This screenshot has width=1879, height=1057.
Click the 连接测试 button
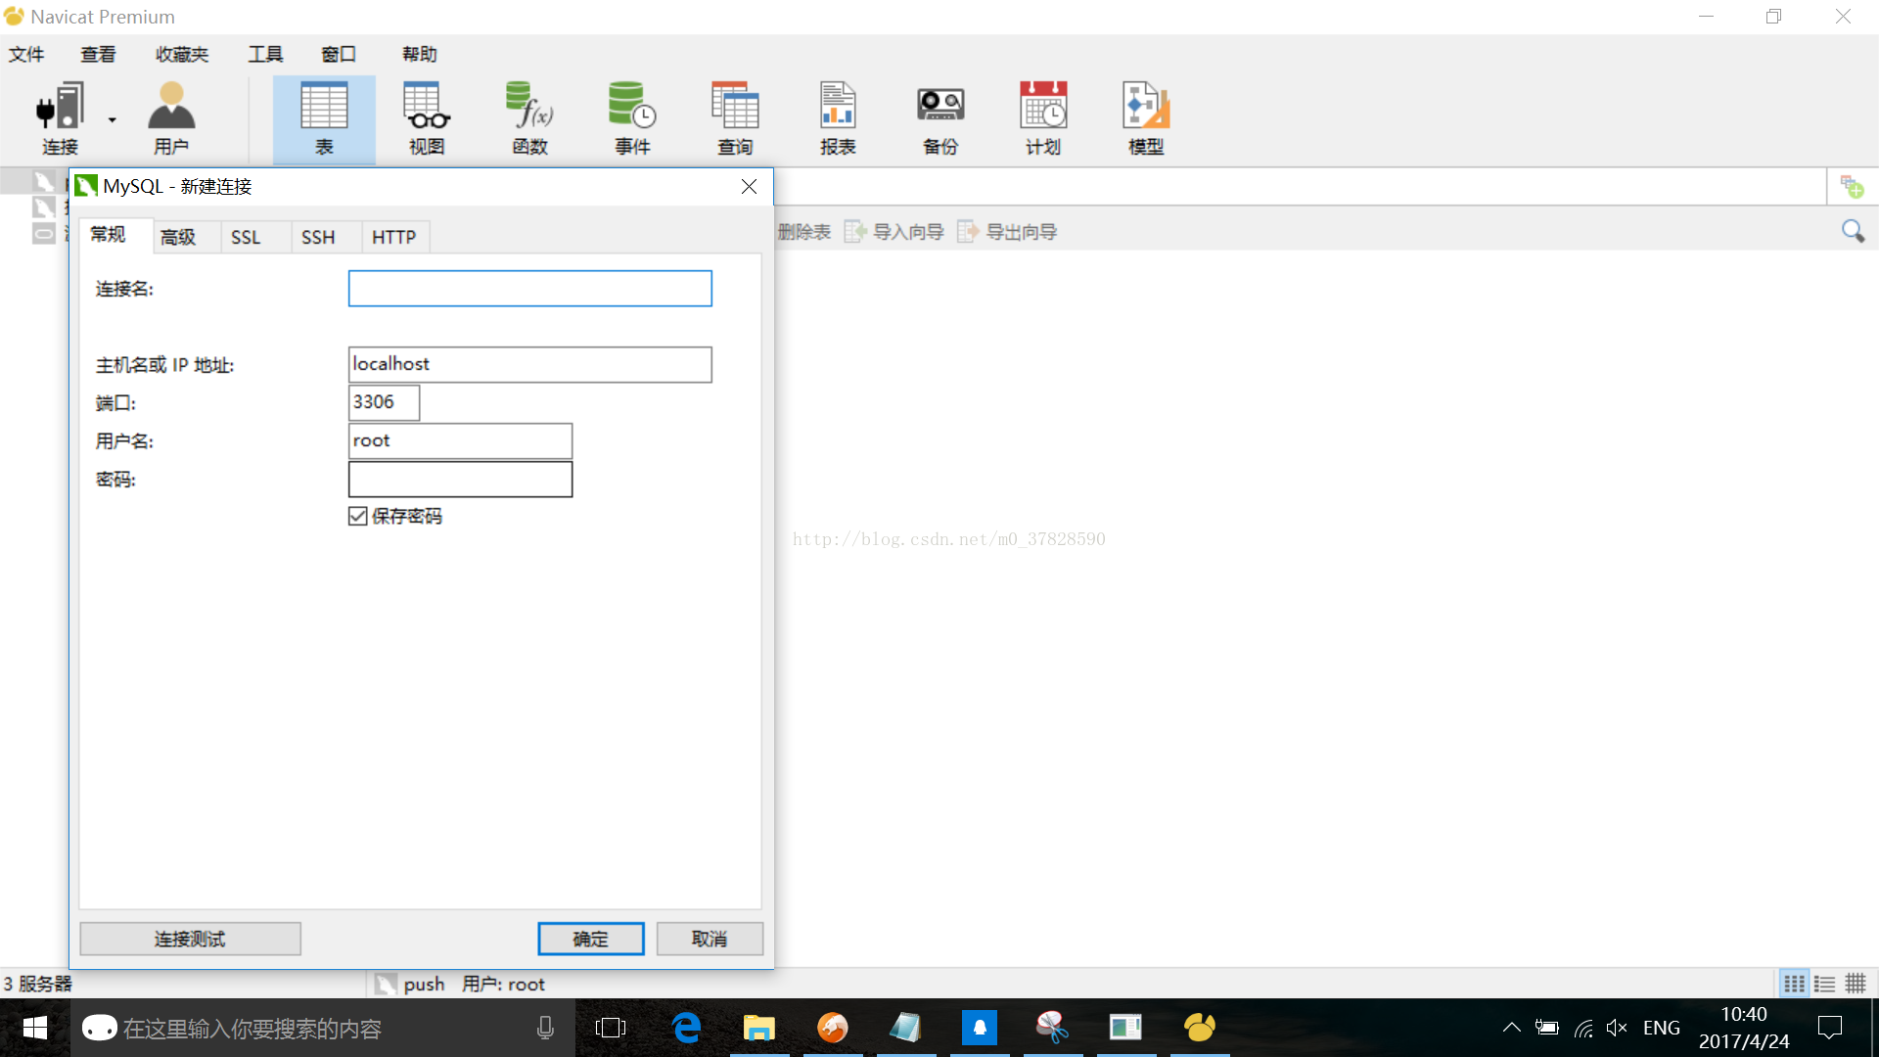190,939
